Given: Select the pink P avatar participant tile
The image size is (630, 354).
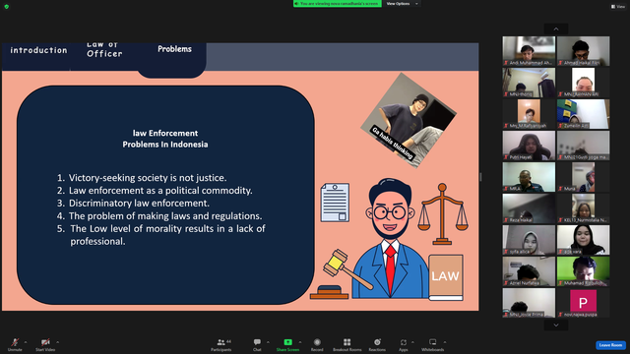Looking at the screenshot, I should [584, 303].
